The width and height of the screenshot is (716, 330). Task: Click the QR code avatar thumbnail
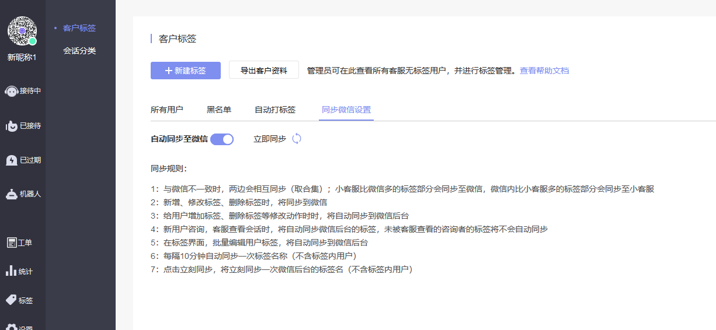point(22,31)
